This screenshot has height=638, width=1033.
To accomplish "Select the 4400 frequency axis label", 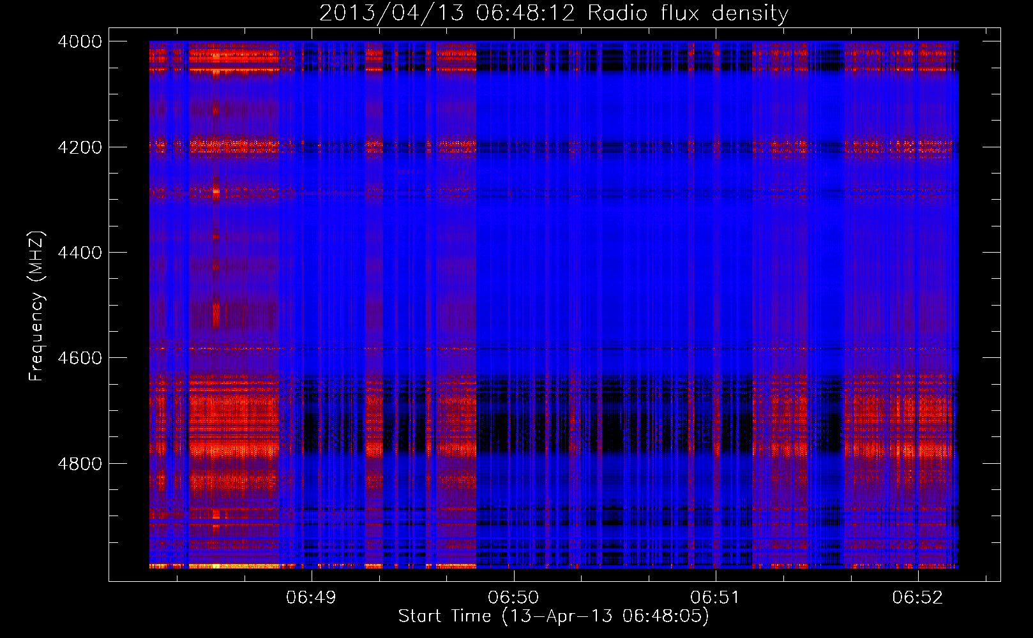I will coord(80,253).
